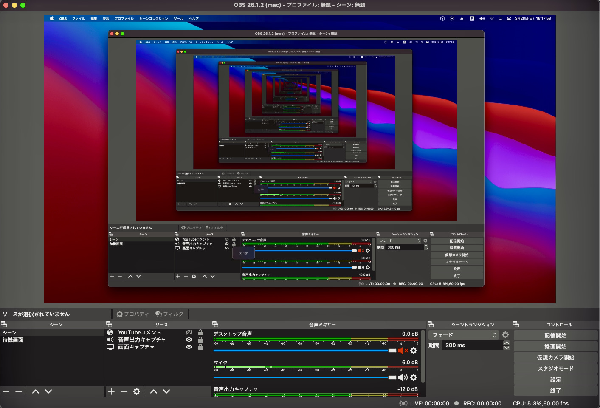Open マイク audio settings gear
600x408 pixels.
(x=414, y=377)
